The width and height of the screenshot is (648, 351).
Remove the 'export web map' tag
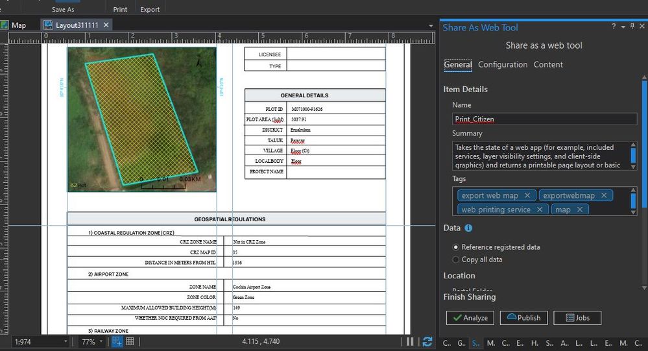coord(527,195)
